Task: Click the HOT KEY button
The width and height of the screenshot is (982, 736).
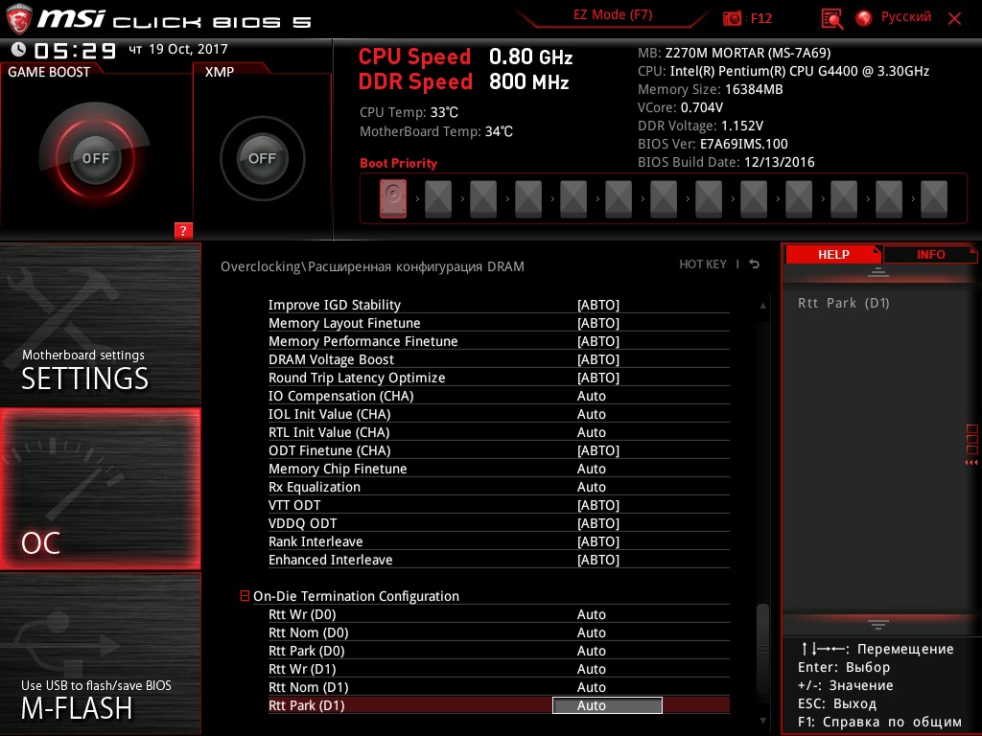Action: pos(703,264)
